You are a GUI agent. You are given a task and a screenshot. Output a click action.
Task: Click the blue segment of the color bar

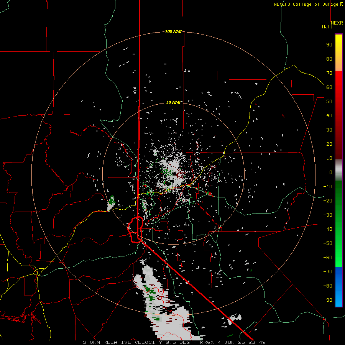pos(338,287)
